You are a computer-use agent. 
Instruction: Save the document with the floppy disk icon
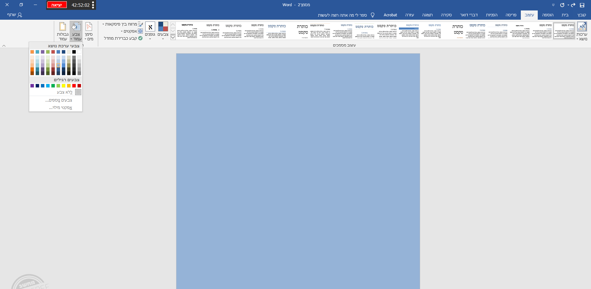click(582, 5)
